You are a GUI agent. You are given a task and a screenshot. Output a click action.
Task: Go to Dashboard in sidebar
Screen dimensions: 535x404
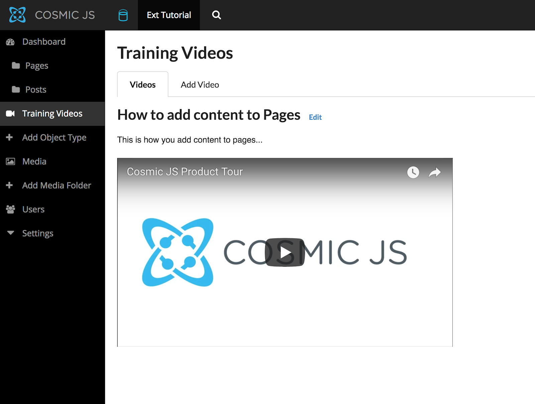coord(44,42)
